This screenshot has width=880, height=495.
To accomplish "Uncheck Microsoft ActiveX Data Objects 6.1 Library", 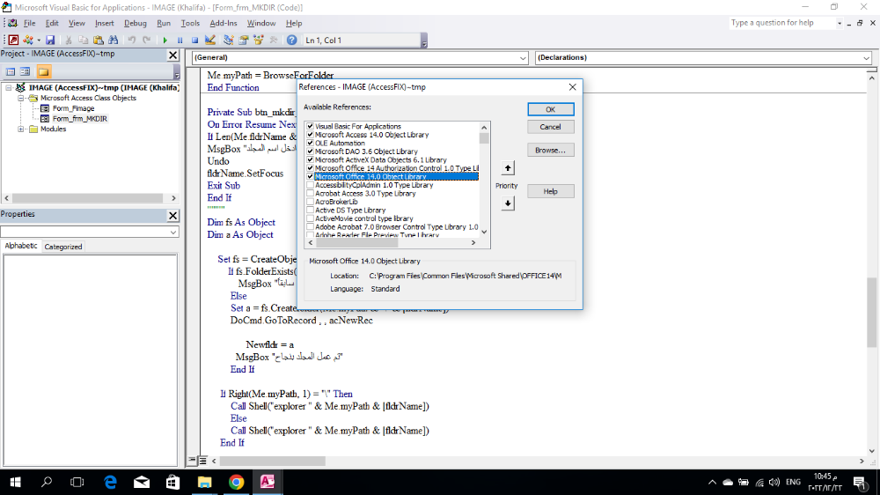I will coord(310,160).
